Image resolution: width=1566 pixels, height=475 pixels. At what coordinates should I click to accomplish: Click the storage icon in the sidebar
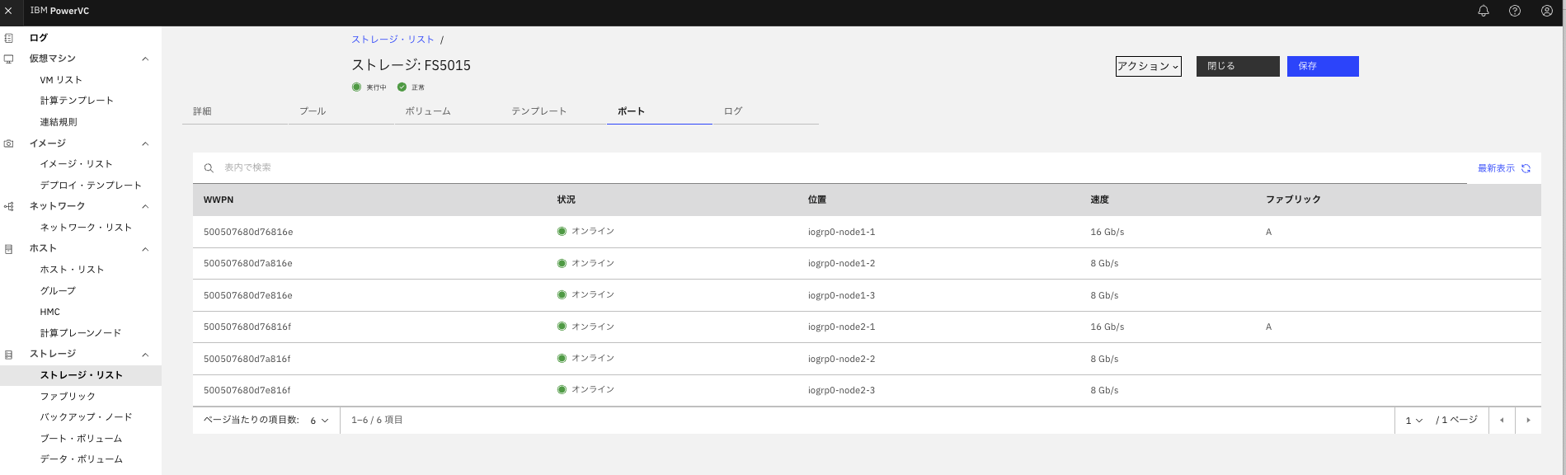coord(8,355)
